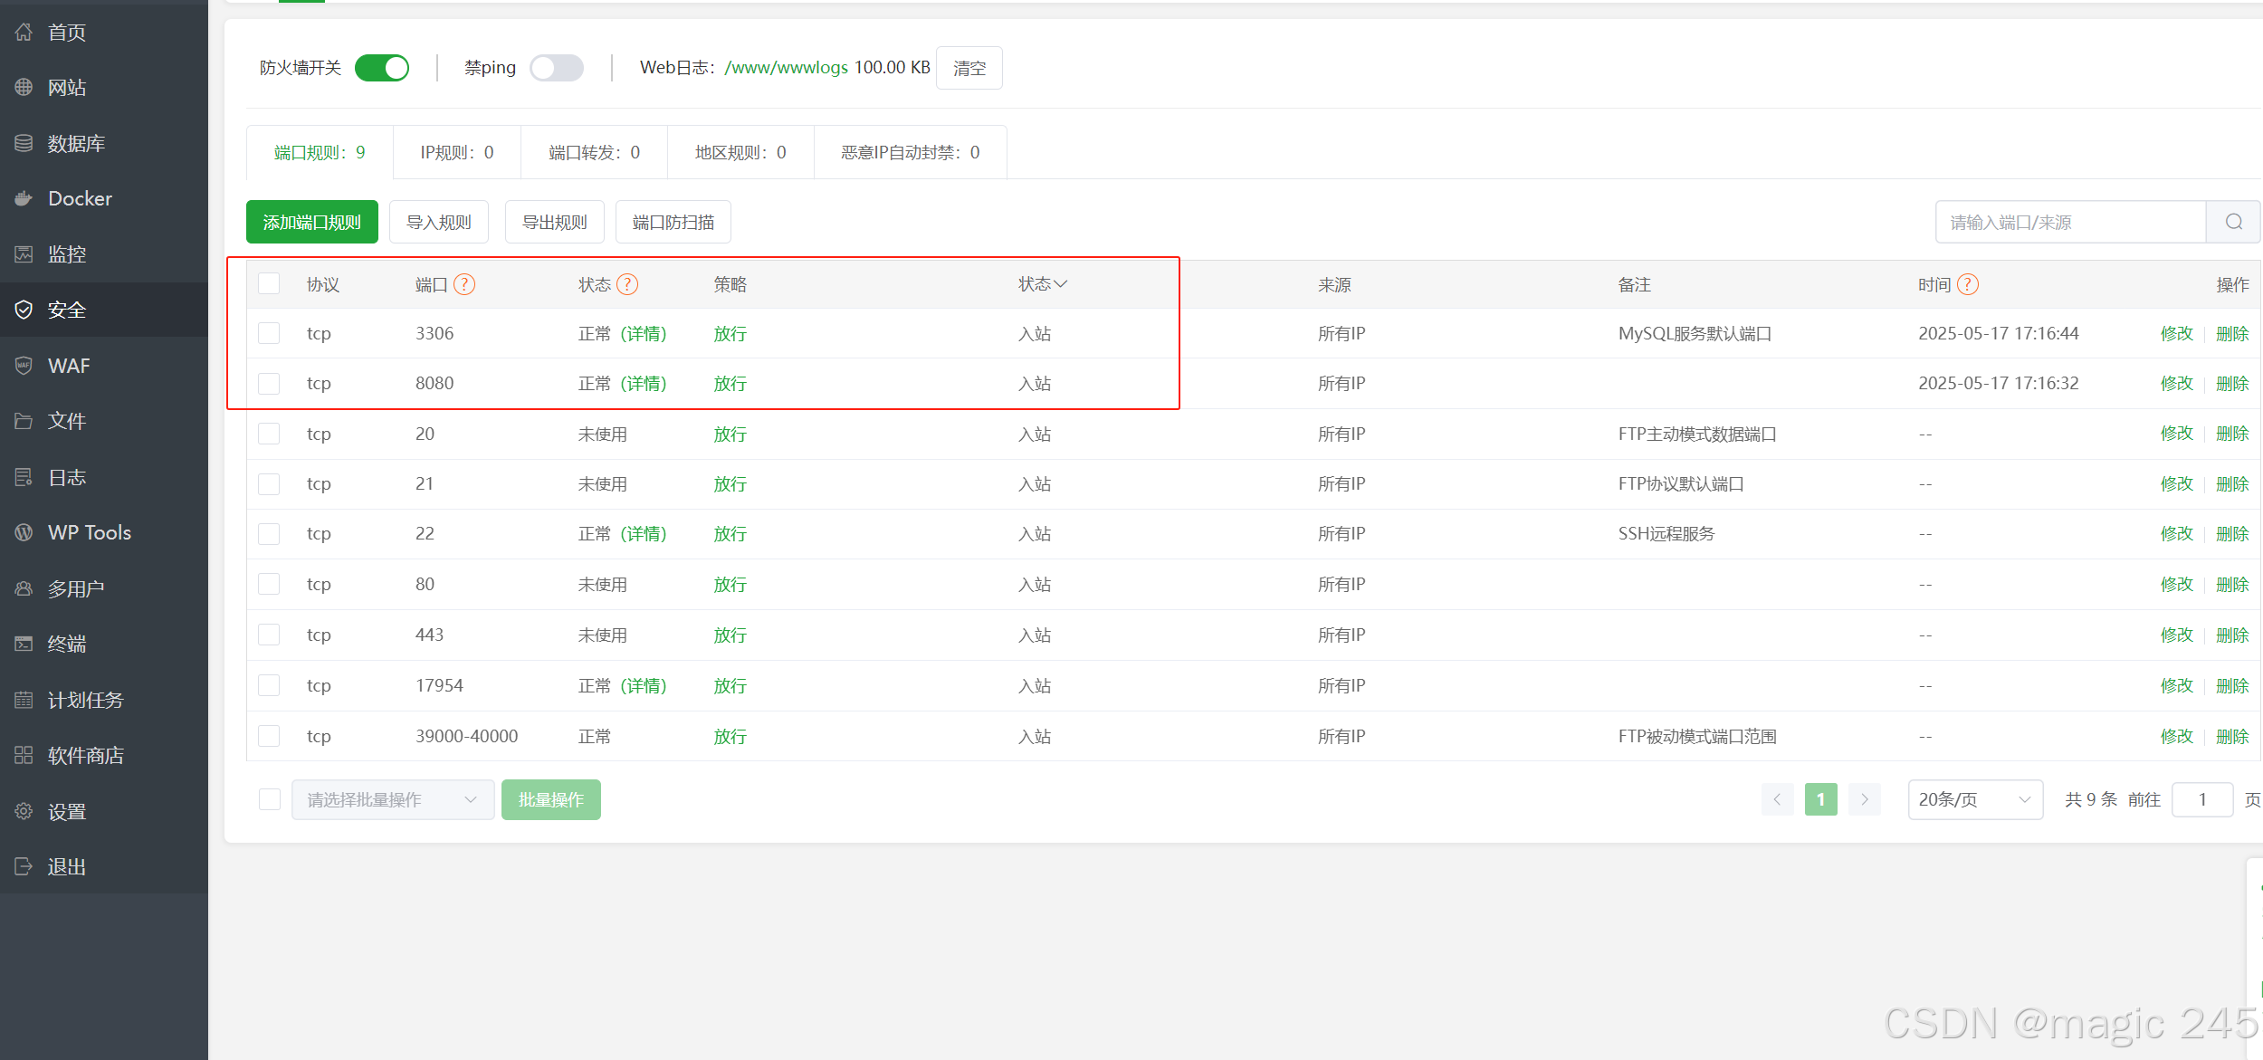Click the 数据库 database icon in sidebar
Image resolution: width=2263 pixels, height=1060 pixels.
[x=24, y=143]
